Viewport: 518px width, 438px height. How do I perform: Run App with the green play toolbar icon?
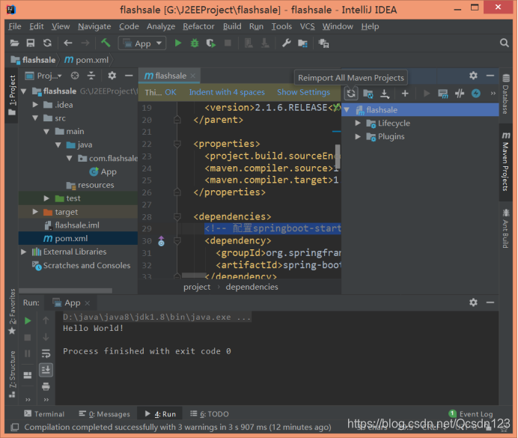pos(178,43)
